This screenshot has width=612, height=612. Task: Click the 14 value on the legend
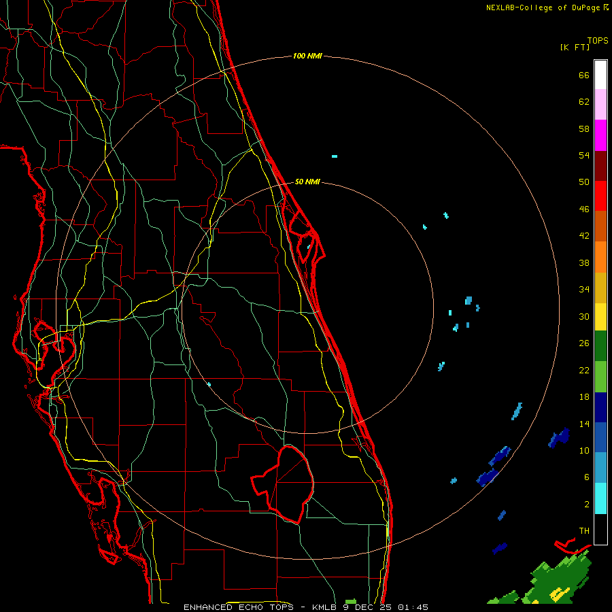click(x=584, y=424)
